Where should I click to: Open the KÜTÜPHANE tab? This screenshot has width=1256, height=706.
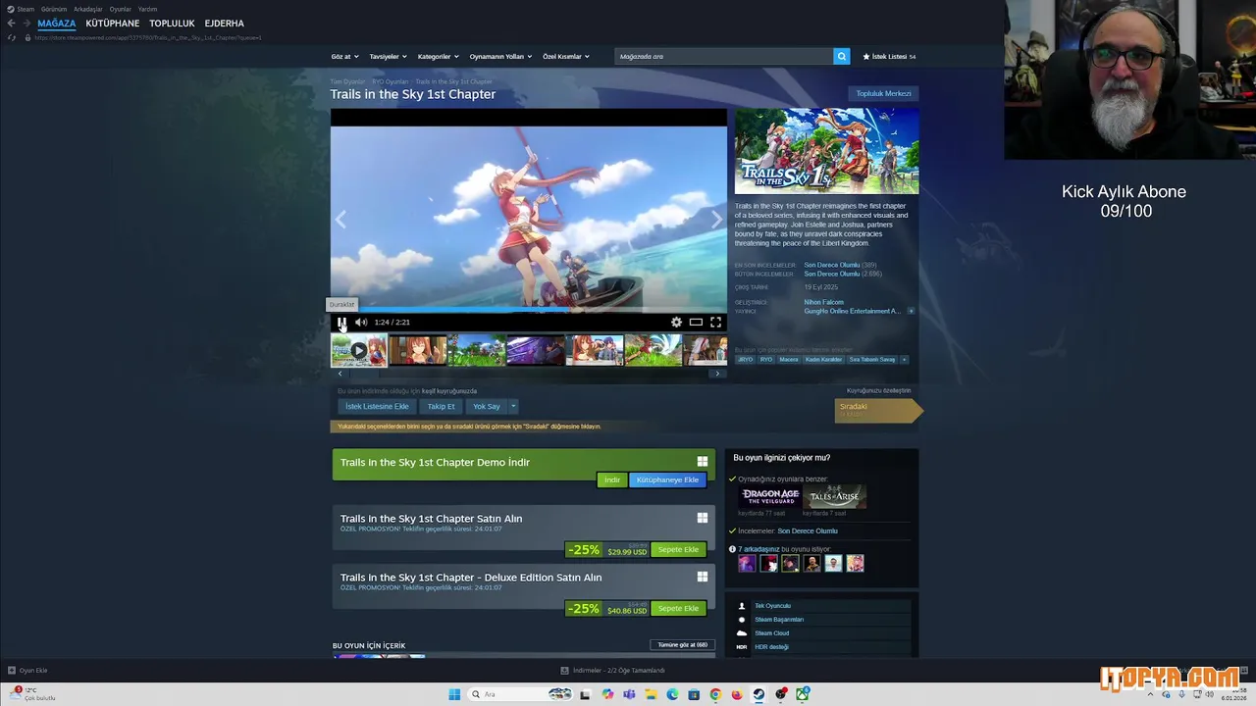tap(112, 24)
